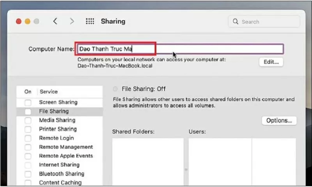Click the red close window dot
The width and height of the screenshot is (312, 187).
point(19,21)
